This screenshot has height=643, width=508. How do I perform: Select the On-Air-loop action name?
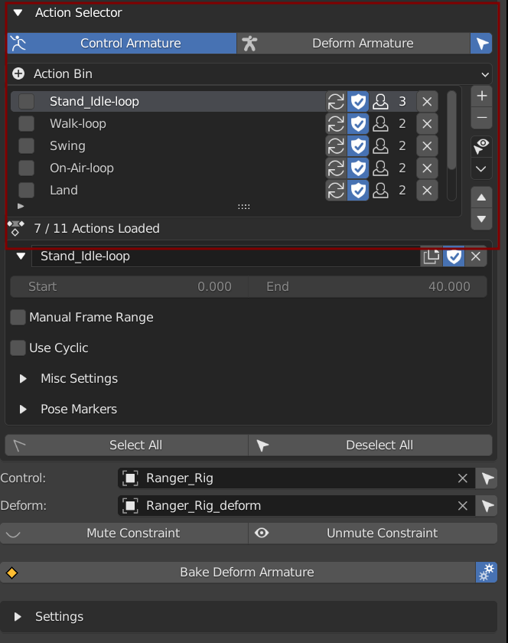pos(82,168)
